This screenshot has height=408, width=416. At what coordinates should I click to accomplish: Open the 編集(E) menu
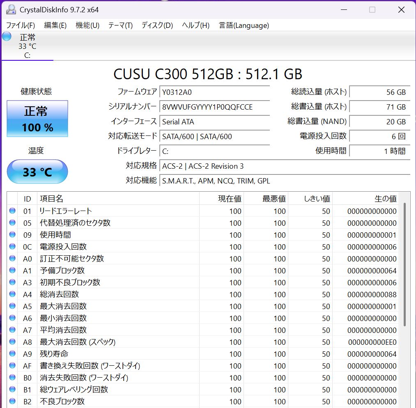tap(55, 25)
